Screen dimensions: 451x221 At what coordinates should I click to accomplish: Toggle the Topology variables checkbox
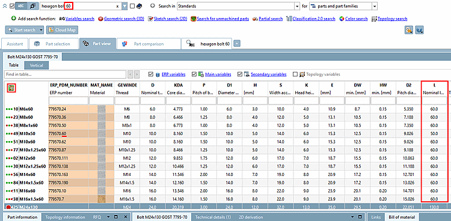(x=295, y=74)
